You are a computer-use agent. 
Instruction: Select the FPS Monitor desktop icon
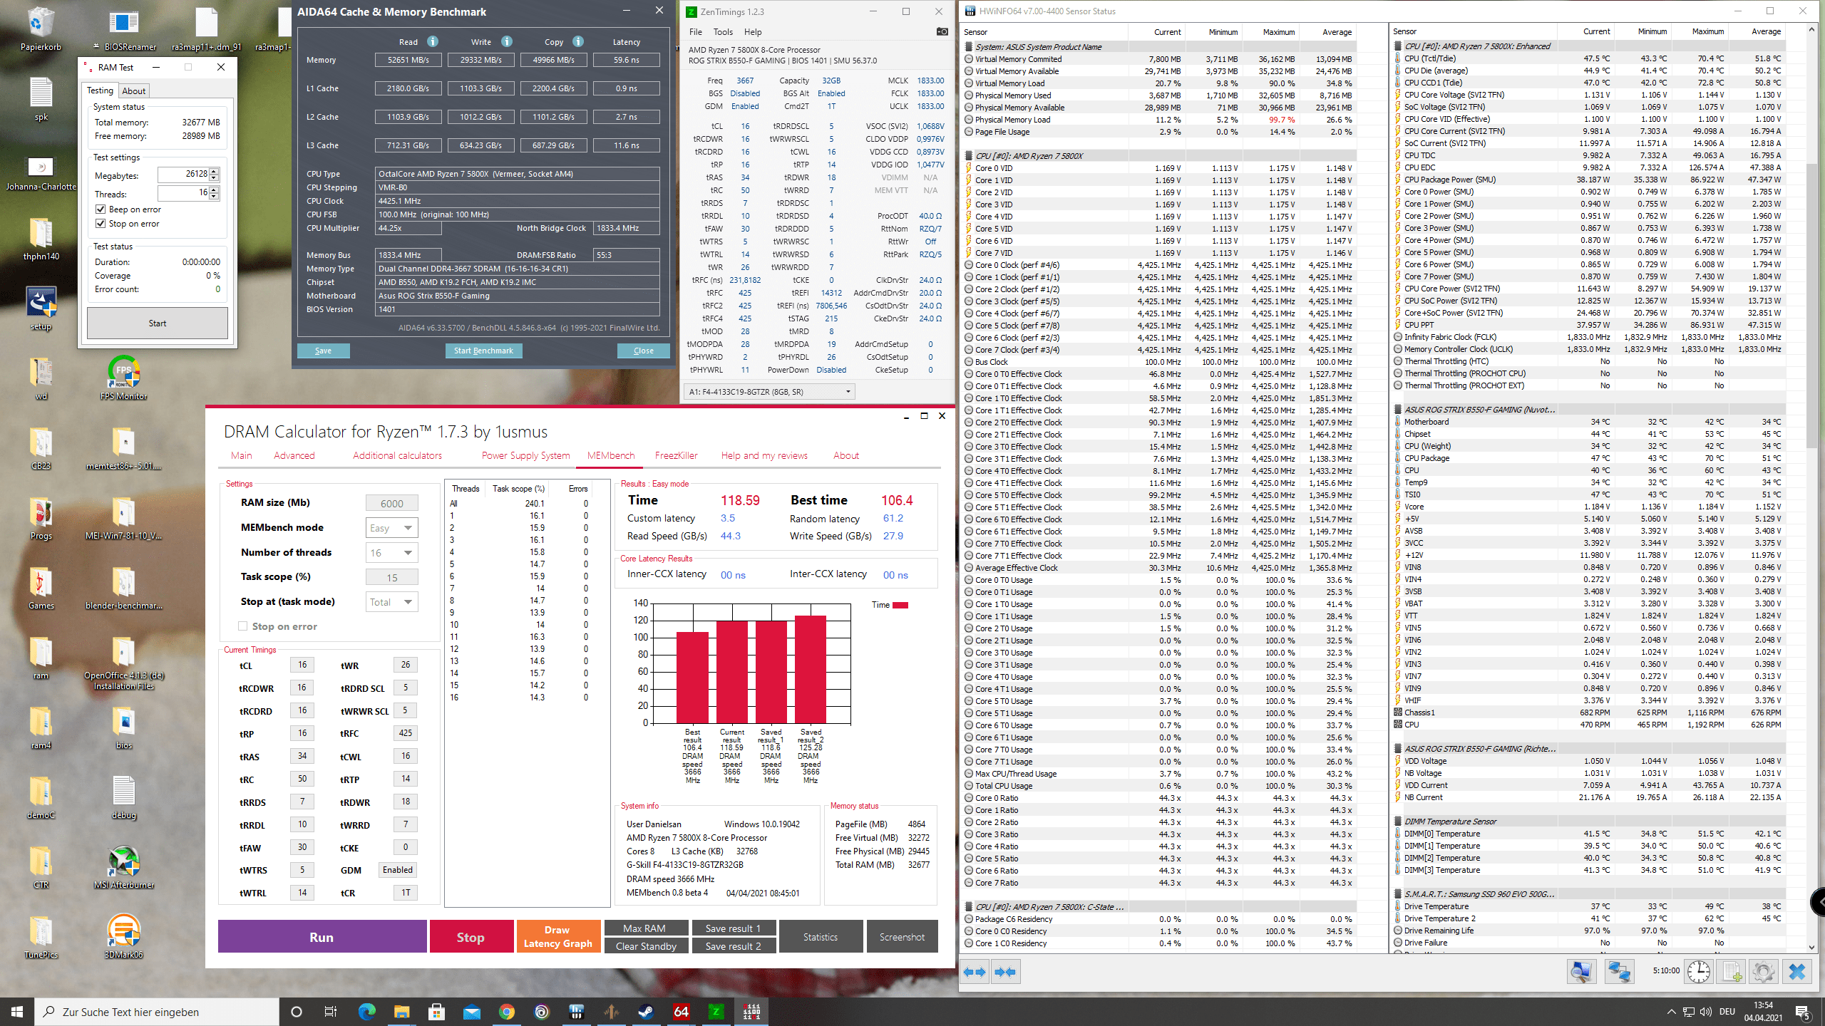click(x=123, y=378)
